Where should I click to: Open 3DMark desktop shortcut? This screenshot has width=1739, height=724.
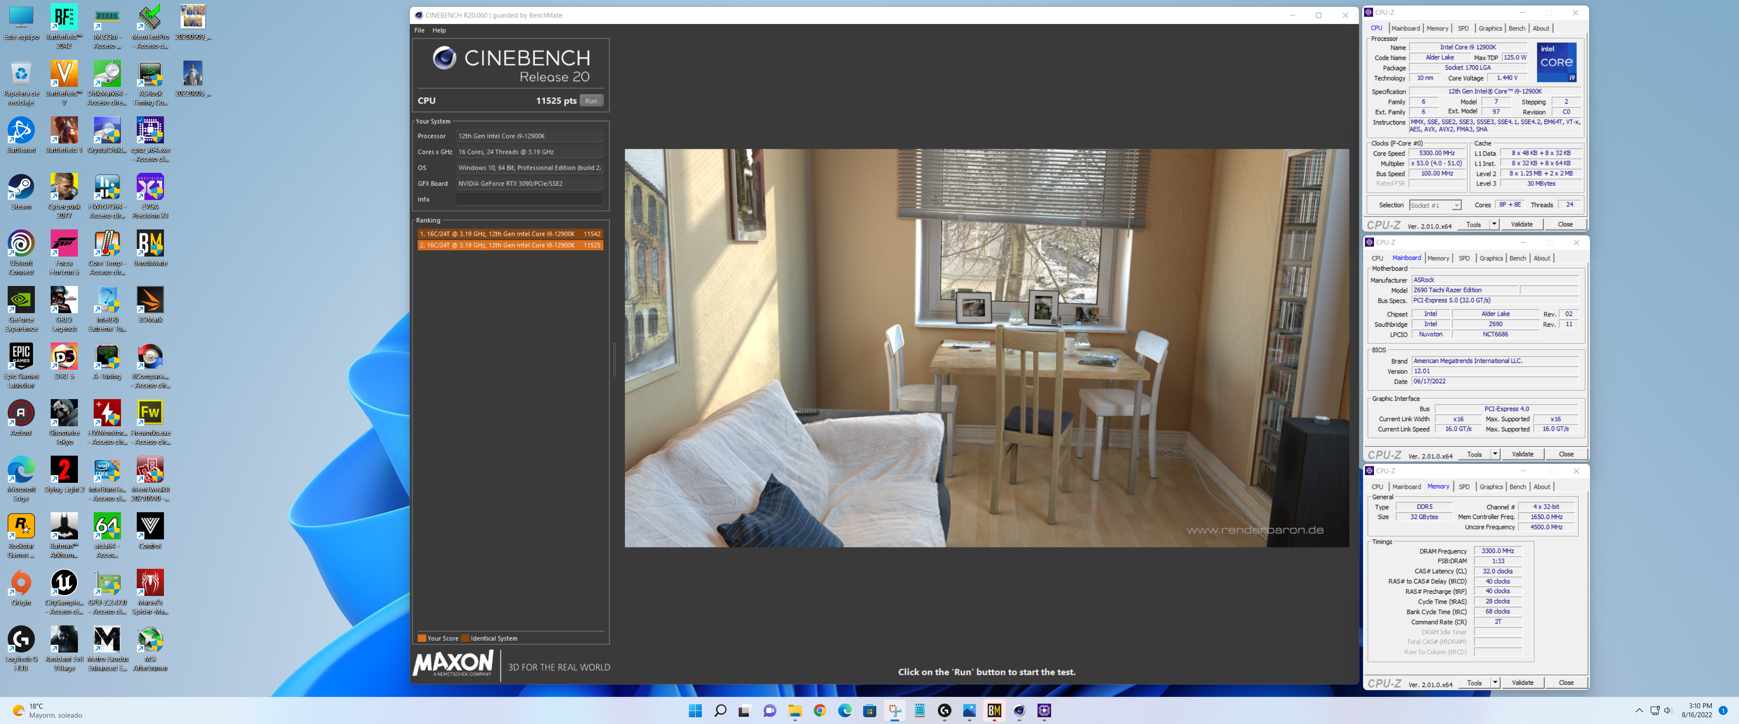click(150, 305)
